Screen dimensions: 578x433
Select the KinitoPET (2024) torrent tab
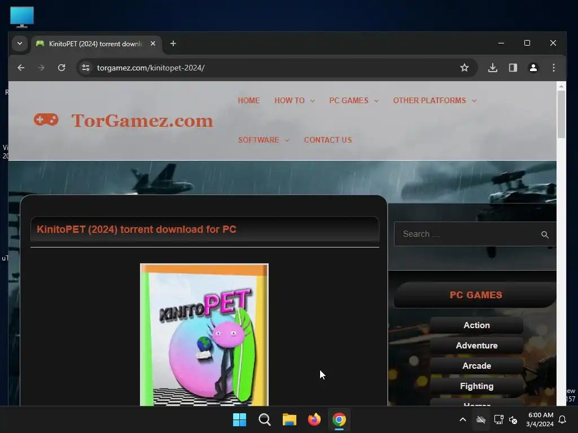click(x=96, y=43)
